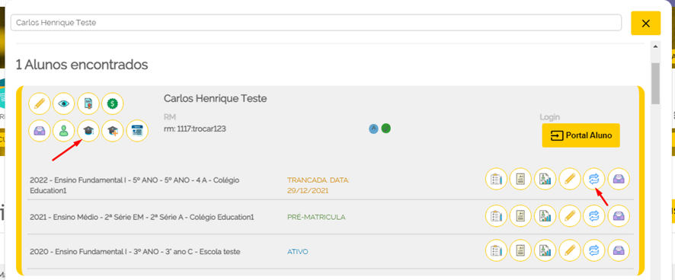Screen dimensions: 675x280
Task: Click the '1 Alunos encontrados' heading
Action: [82, 65]
